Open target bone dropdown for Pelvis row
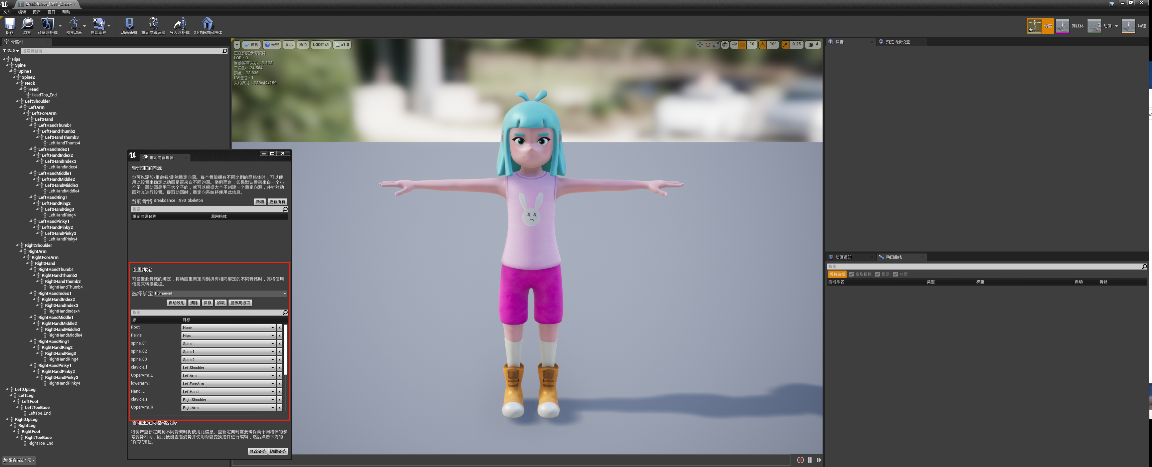The height and width of the screenshot is (467, 1152). pos(228,336)
